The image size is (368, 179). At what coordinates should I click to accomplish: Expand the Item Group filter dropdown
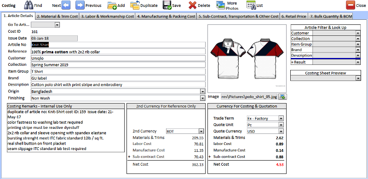point(358,44)
